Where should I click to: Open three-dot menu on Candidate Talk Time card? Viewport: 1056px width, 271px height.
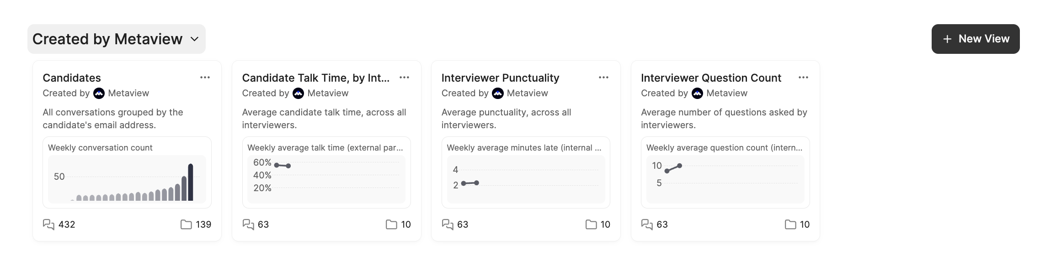(x=404, y=78)
